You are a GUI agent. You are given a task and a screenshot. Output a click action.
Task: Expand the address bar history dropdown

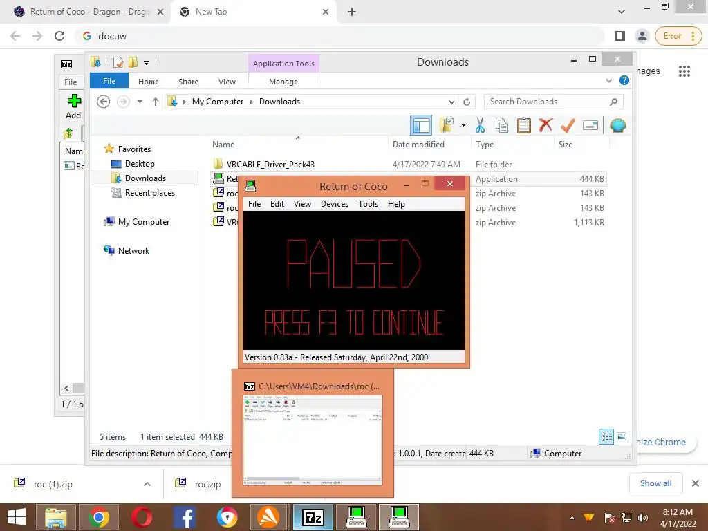coord(451,102)
